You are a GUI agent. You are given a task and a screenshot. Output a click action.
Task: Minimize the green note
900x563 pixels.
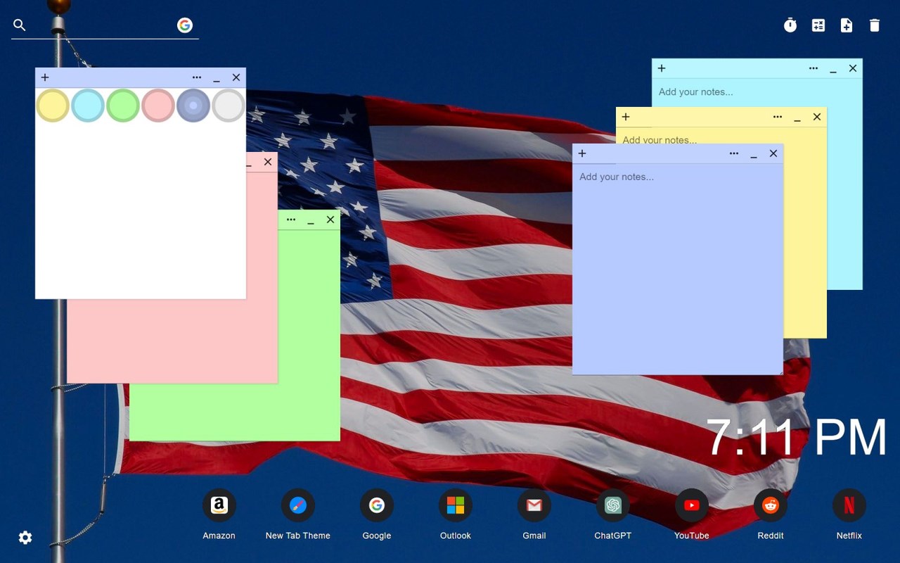click(x=311, y=220)
